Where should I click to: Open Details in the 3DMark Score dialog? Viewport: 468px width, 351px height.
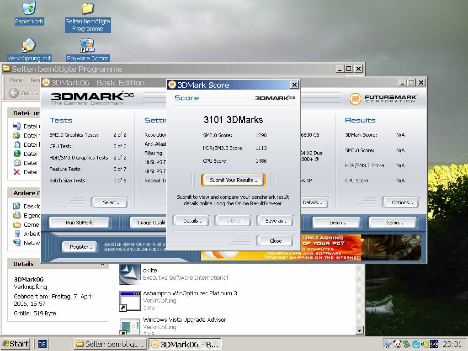click(x=192, y=221)
